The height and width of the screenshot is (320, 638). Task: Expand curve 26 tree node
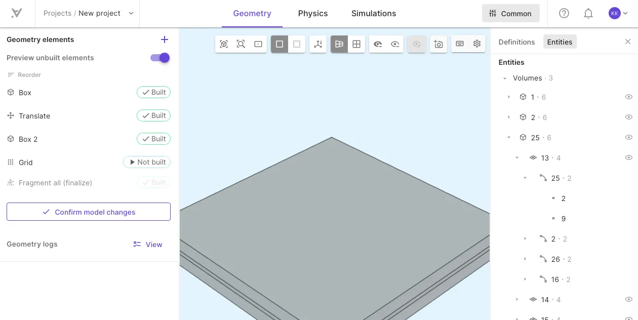tap(525, 259)
